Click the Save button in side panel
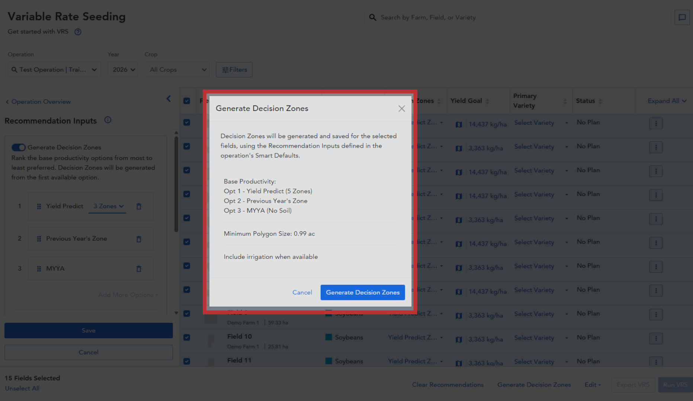693x401 pixels. pos(89,330)
